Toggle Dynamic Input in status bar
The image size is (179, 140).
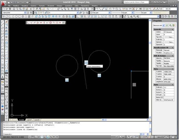click(54, 137)
